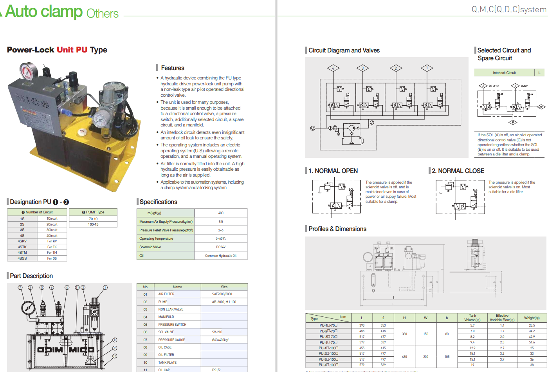Click the main four-circuit hydraulic diagram

pyautogui.click(x=387, y=108)
